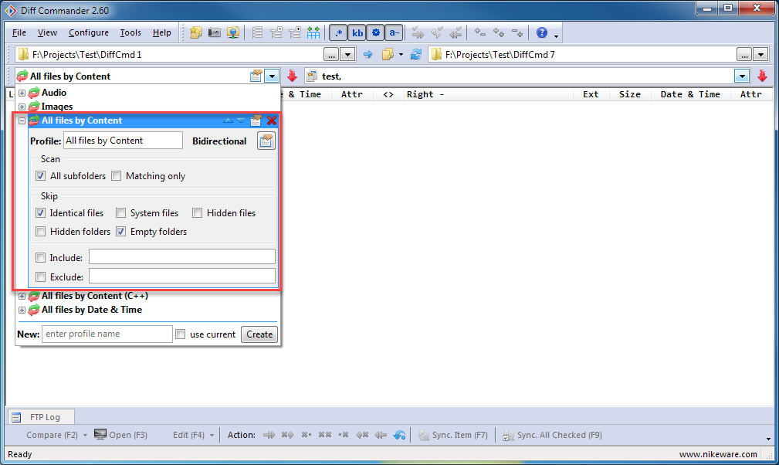Click the Undo Action arrow in bottom bar
Viewport: 779px width, 465px height.
pyautogui.click(x=399, y=435)
